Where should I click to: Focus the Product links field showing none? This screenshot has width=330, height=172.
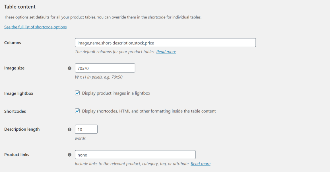(135, 154)
